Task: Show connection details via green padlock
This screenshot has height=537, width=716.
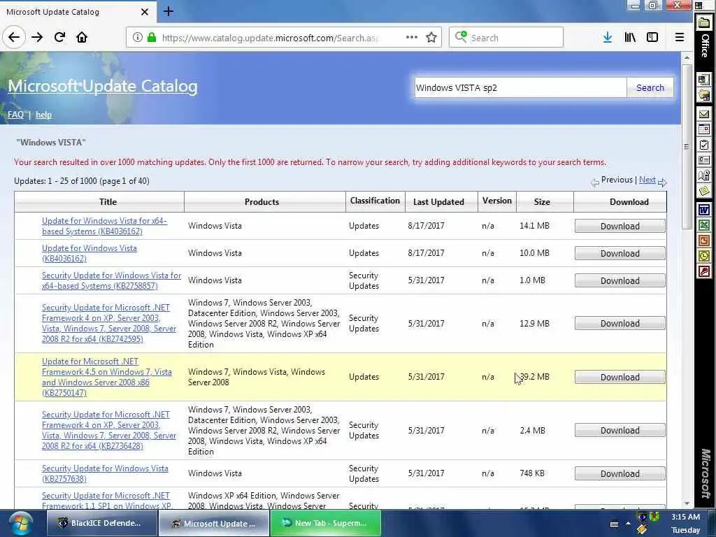Action: [x=152, y=38]
